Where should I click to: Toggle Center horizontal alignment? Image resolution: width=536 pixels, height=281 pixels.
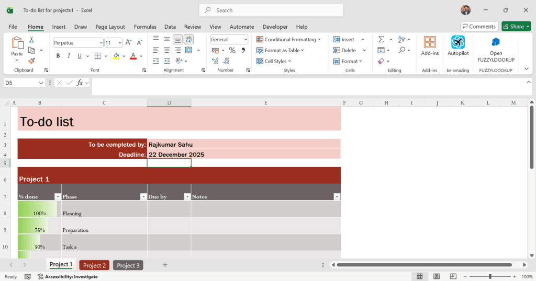pyautogui.click(x=167, y=51)
